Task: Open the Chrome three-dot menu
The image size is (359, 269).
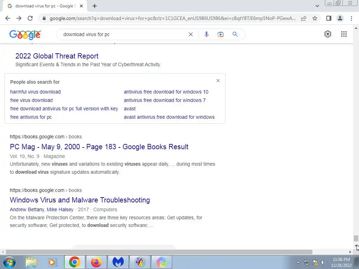Action: [x=351, y=18]
